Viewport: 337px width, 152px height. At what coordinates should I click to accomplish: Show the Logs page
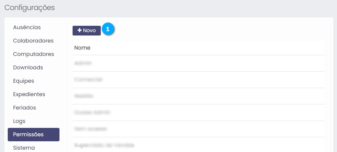(19, 121)
